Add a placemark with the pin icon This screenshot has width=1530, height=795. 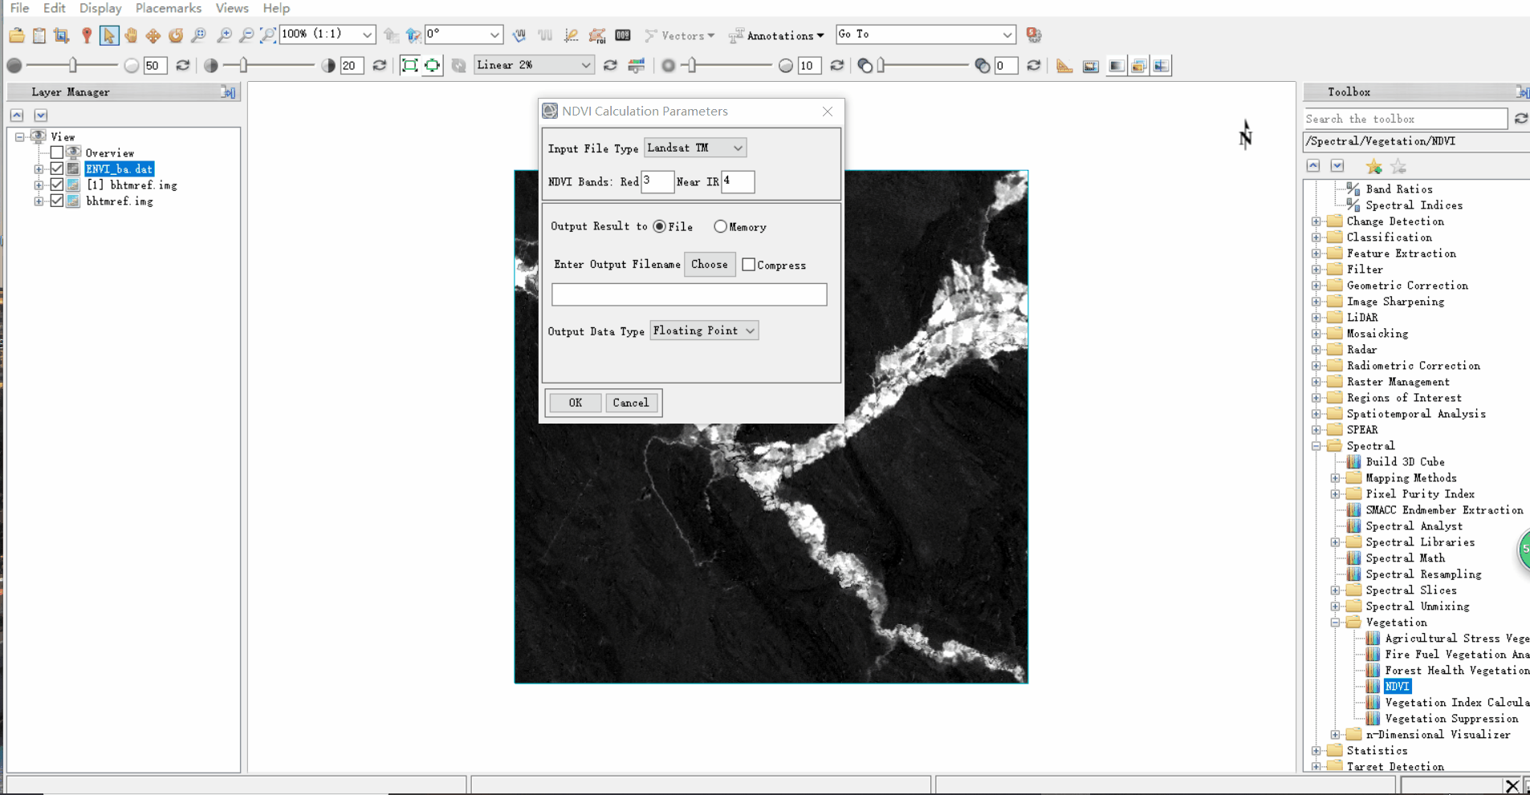point(87,35)
